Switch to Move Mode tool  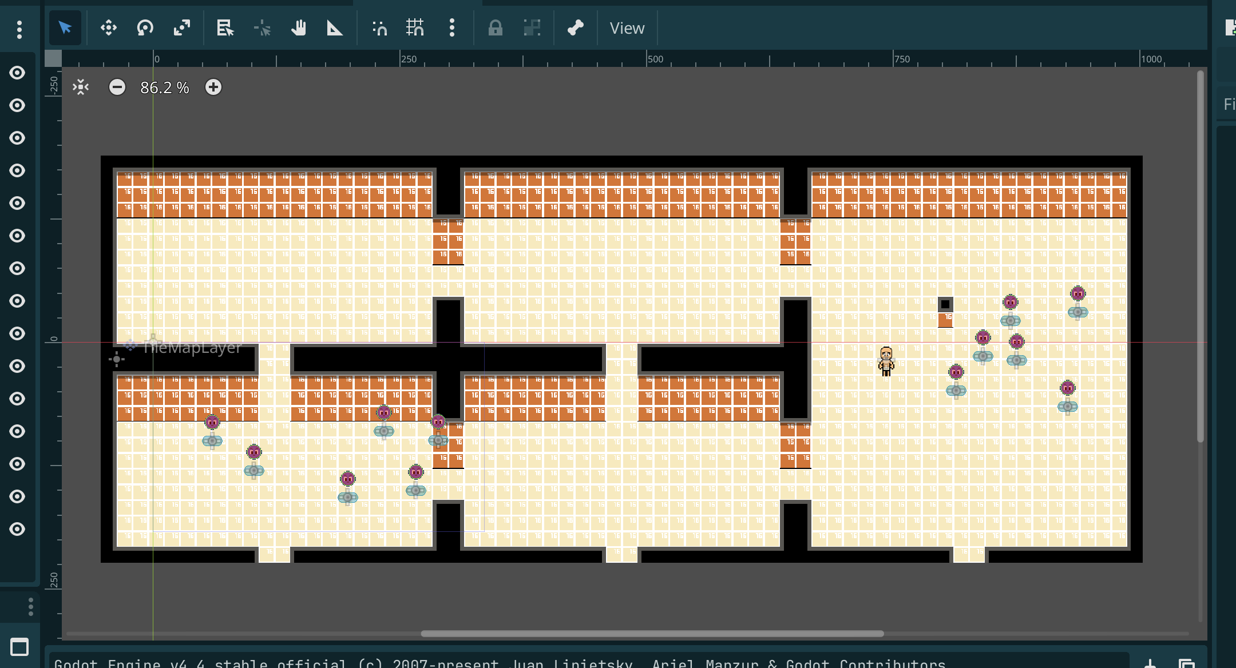(109, 27)
